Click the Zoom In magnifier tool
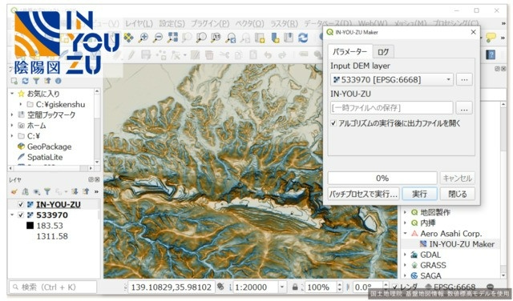Viewport: 513px width, 301px height. [x=143, y=38]
